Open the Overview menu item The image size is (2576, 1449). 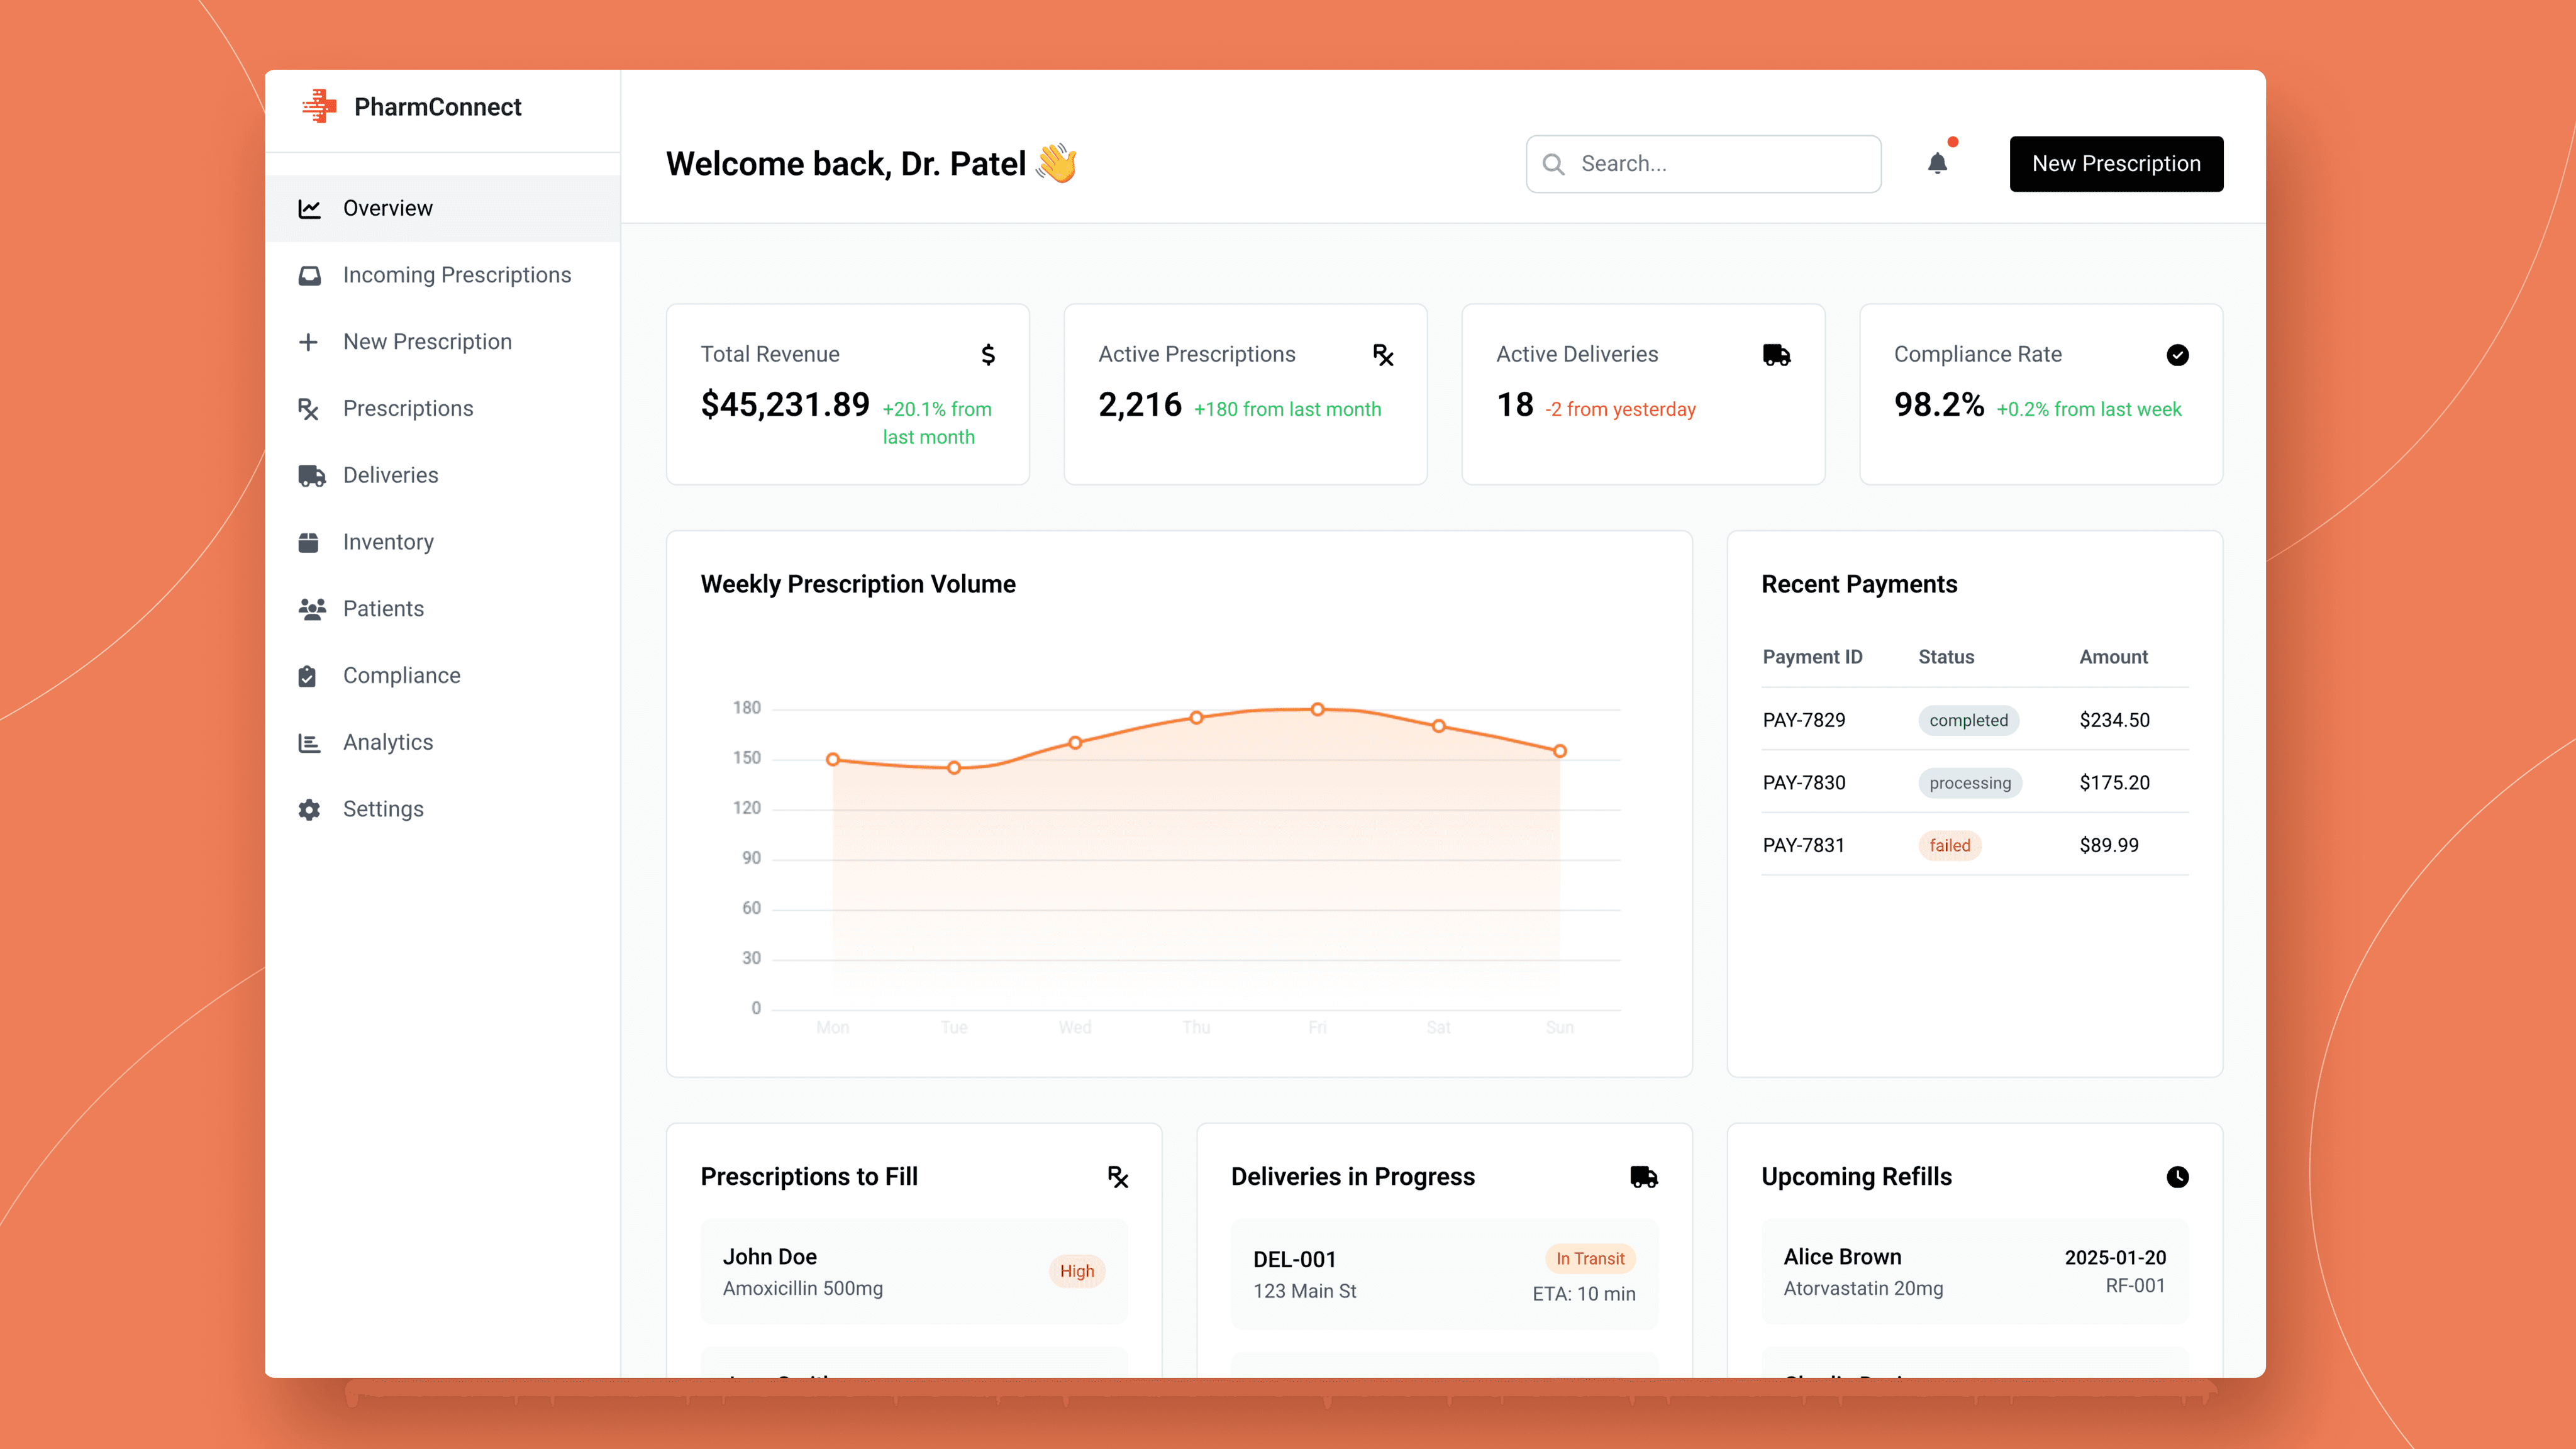pyautogui.click(x=443, y=208)
